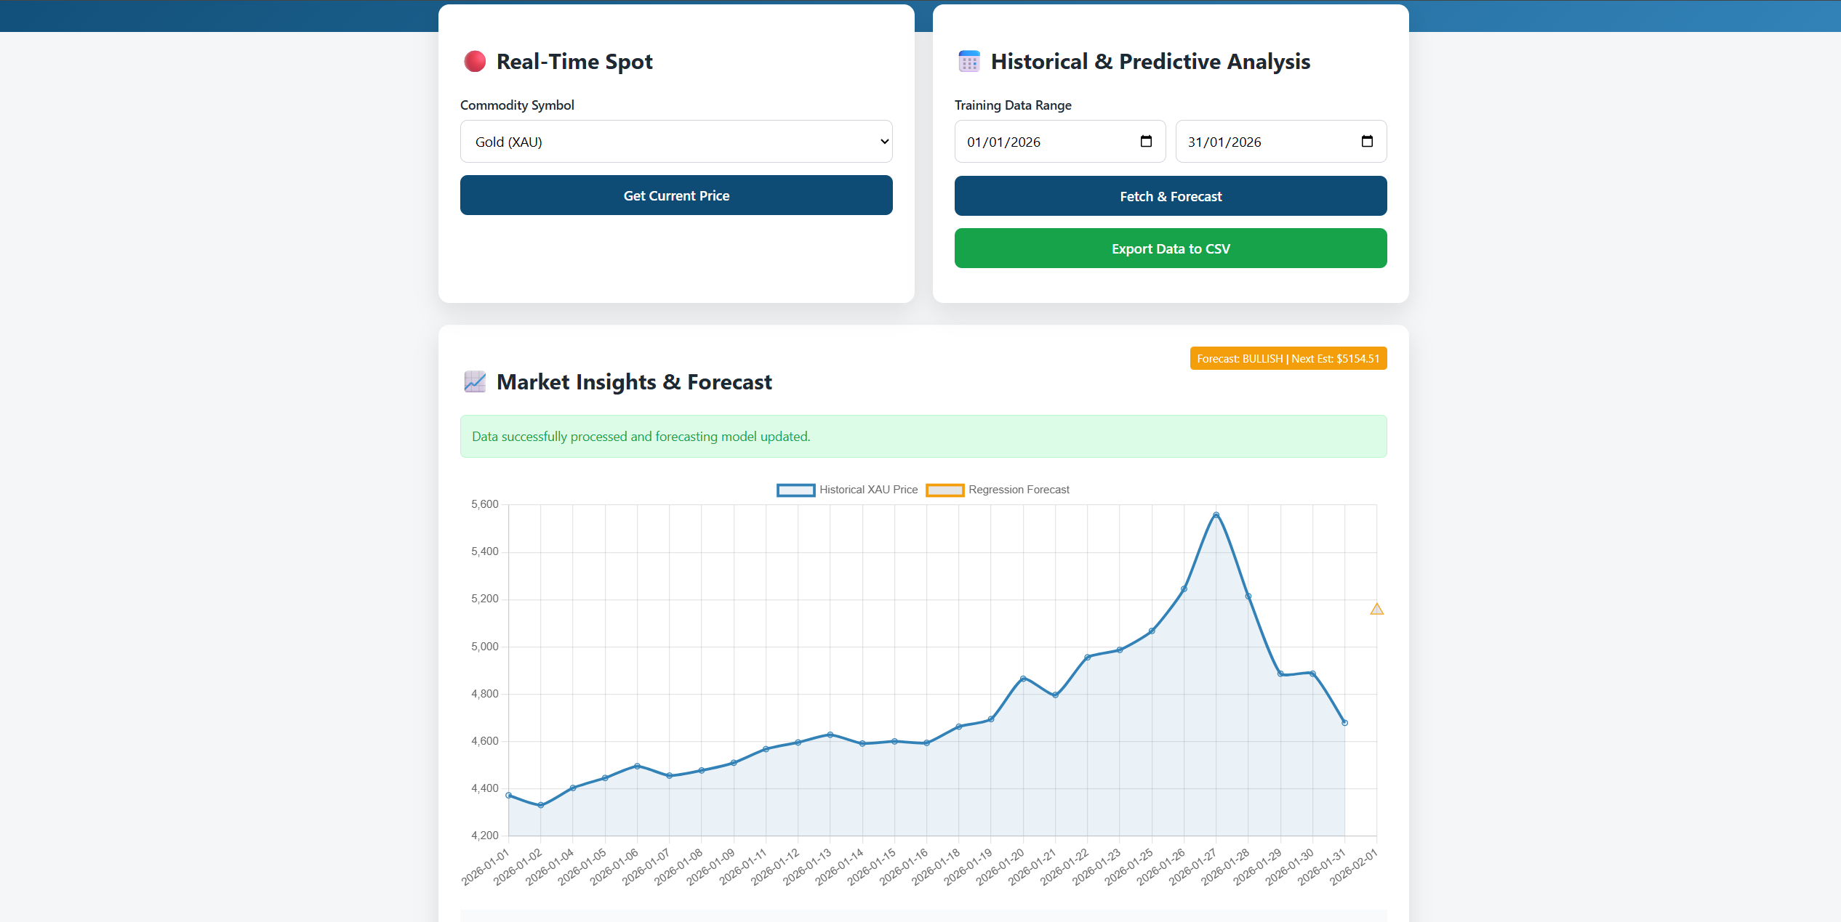Click the Real-Time Spot panel title

pos(574,61)
